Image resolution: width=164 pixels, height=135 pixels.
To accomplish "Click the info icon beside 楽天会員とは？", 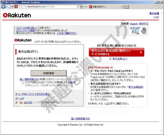I will click(110, 59).
